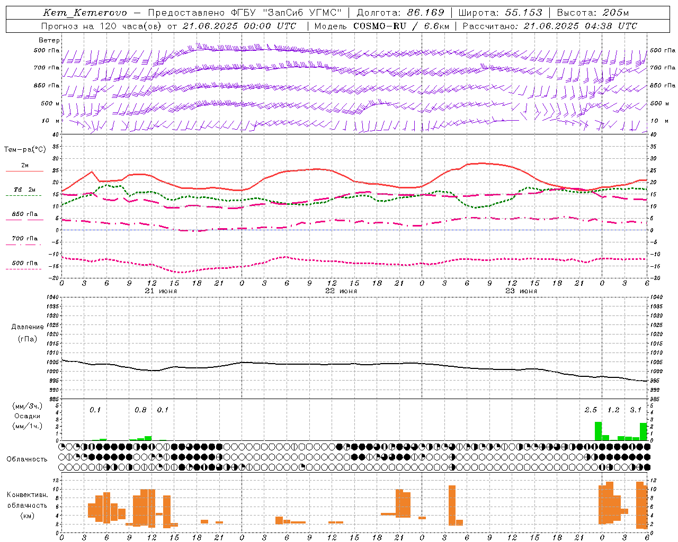Click the 'Осадки' precipitation label
The height and width of the screenshot is (542, 678).
[x=28, y=416]
